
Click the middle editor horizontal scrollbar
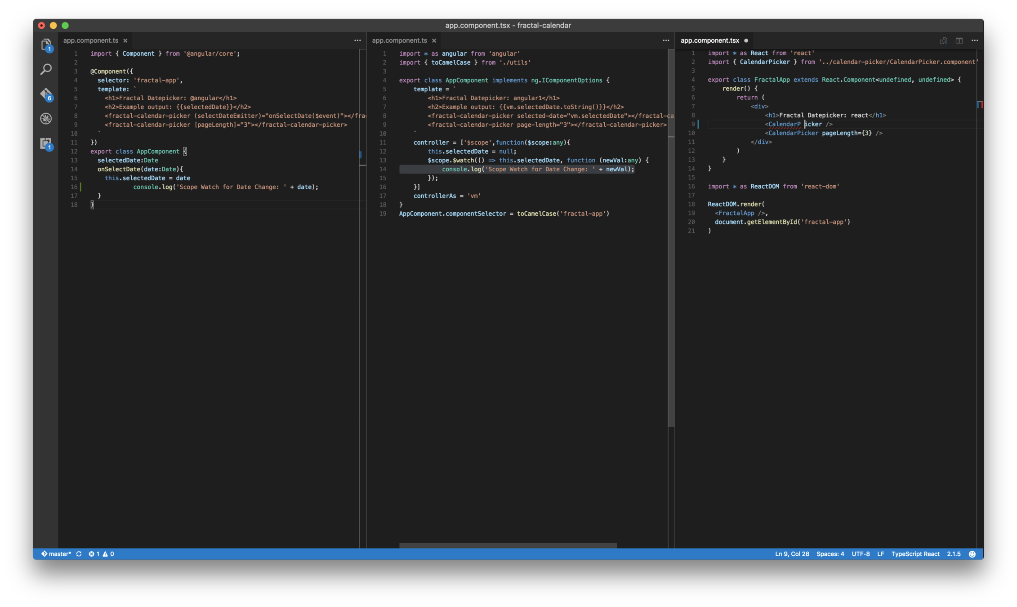tap(508, 545)
